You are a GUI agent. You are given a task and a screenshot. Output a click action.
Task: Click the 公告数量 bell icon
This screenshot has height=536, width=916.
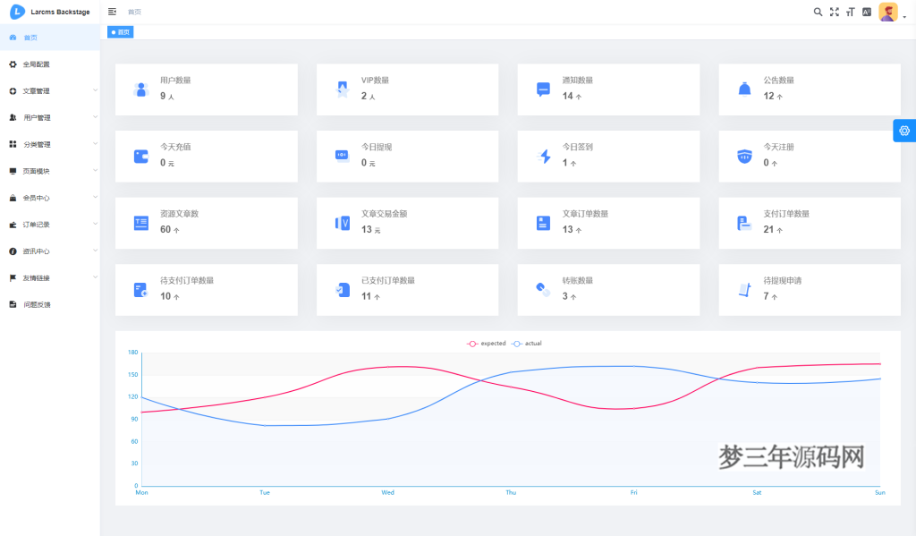[744, 89]
